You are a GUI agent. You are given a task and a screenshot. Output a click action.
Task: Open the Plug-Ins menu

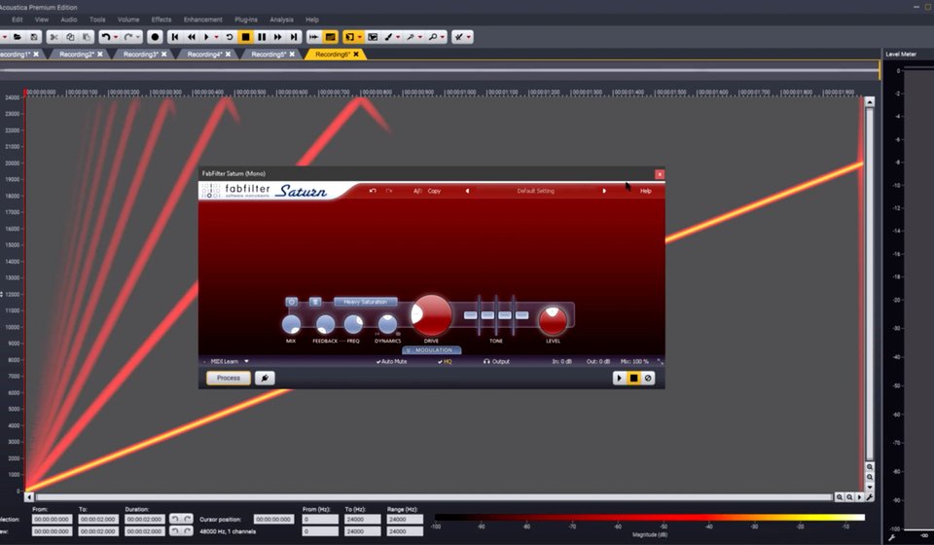click(x=246, y=19)
